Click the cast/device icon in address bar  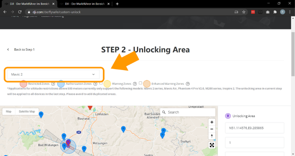tap(236, 12)
